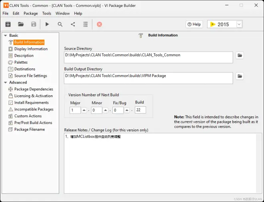Open the LabVIEW 2015 version dropdown arrow
264x202 pixels.
[239, 24]
